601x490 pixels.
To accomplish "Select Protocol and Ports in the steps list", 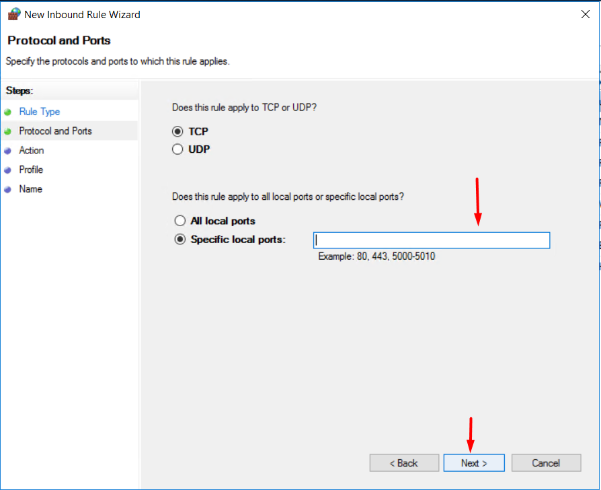I will [55, 131].
